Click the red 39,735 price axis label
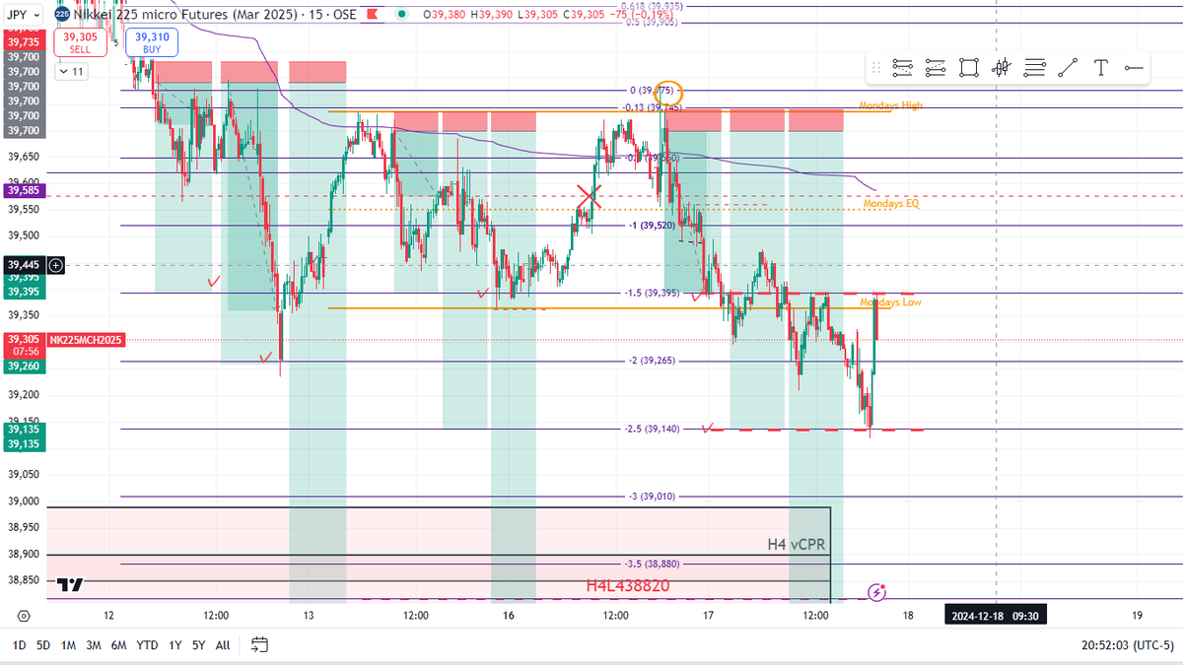The image size is (1183, 665). point(22,42)
